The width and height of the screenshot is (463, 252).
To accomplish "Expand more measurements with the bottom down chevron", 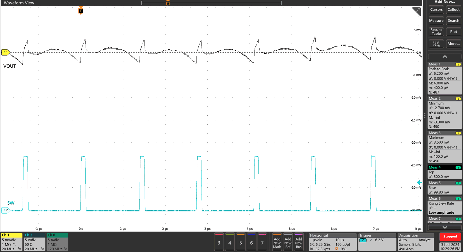I will pyautogui.click(x=445, y=227).
